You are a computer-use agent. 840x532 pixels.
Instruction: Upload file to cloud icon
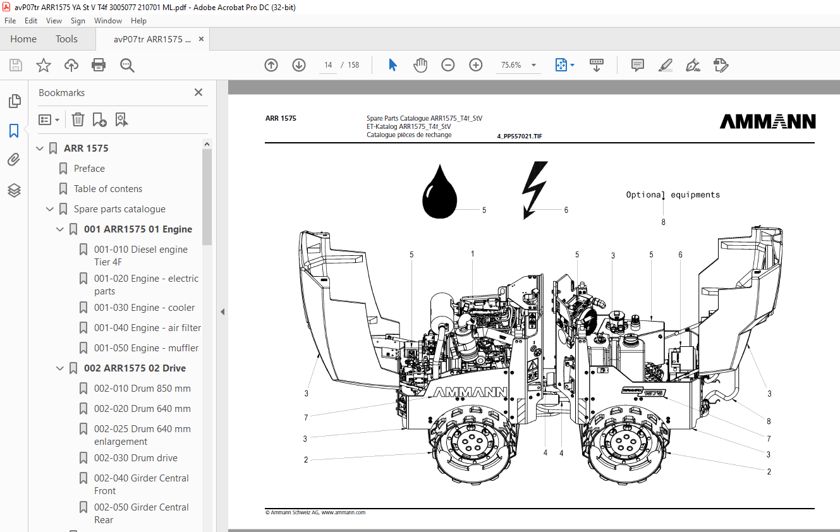click(x=71, y=65)
